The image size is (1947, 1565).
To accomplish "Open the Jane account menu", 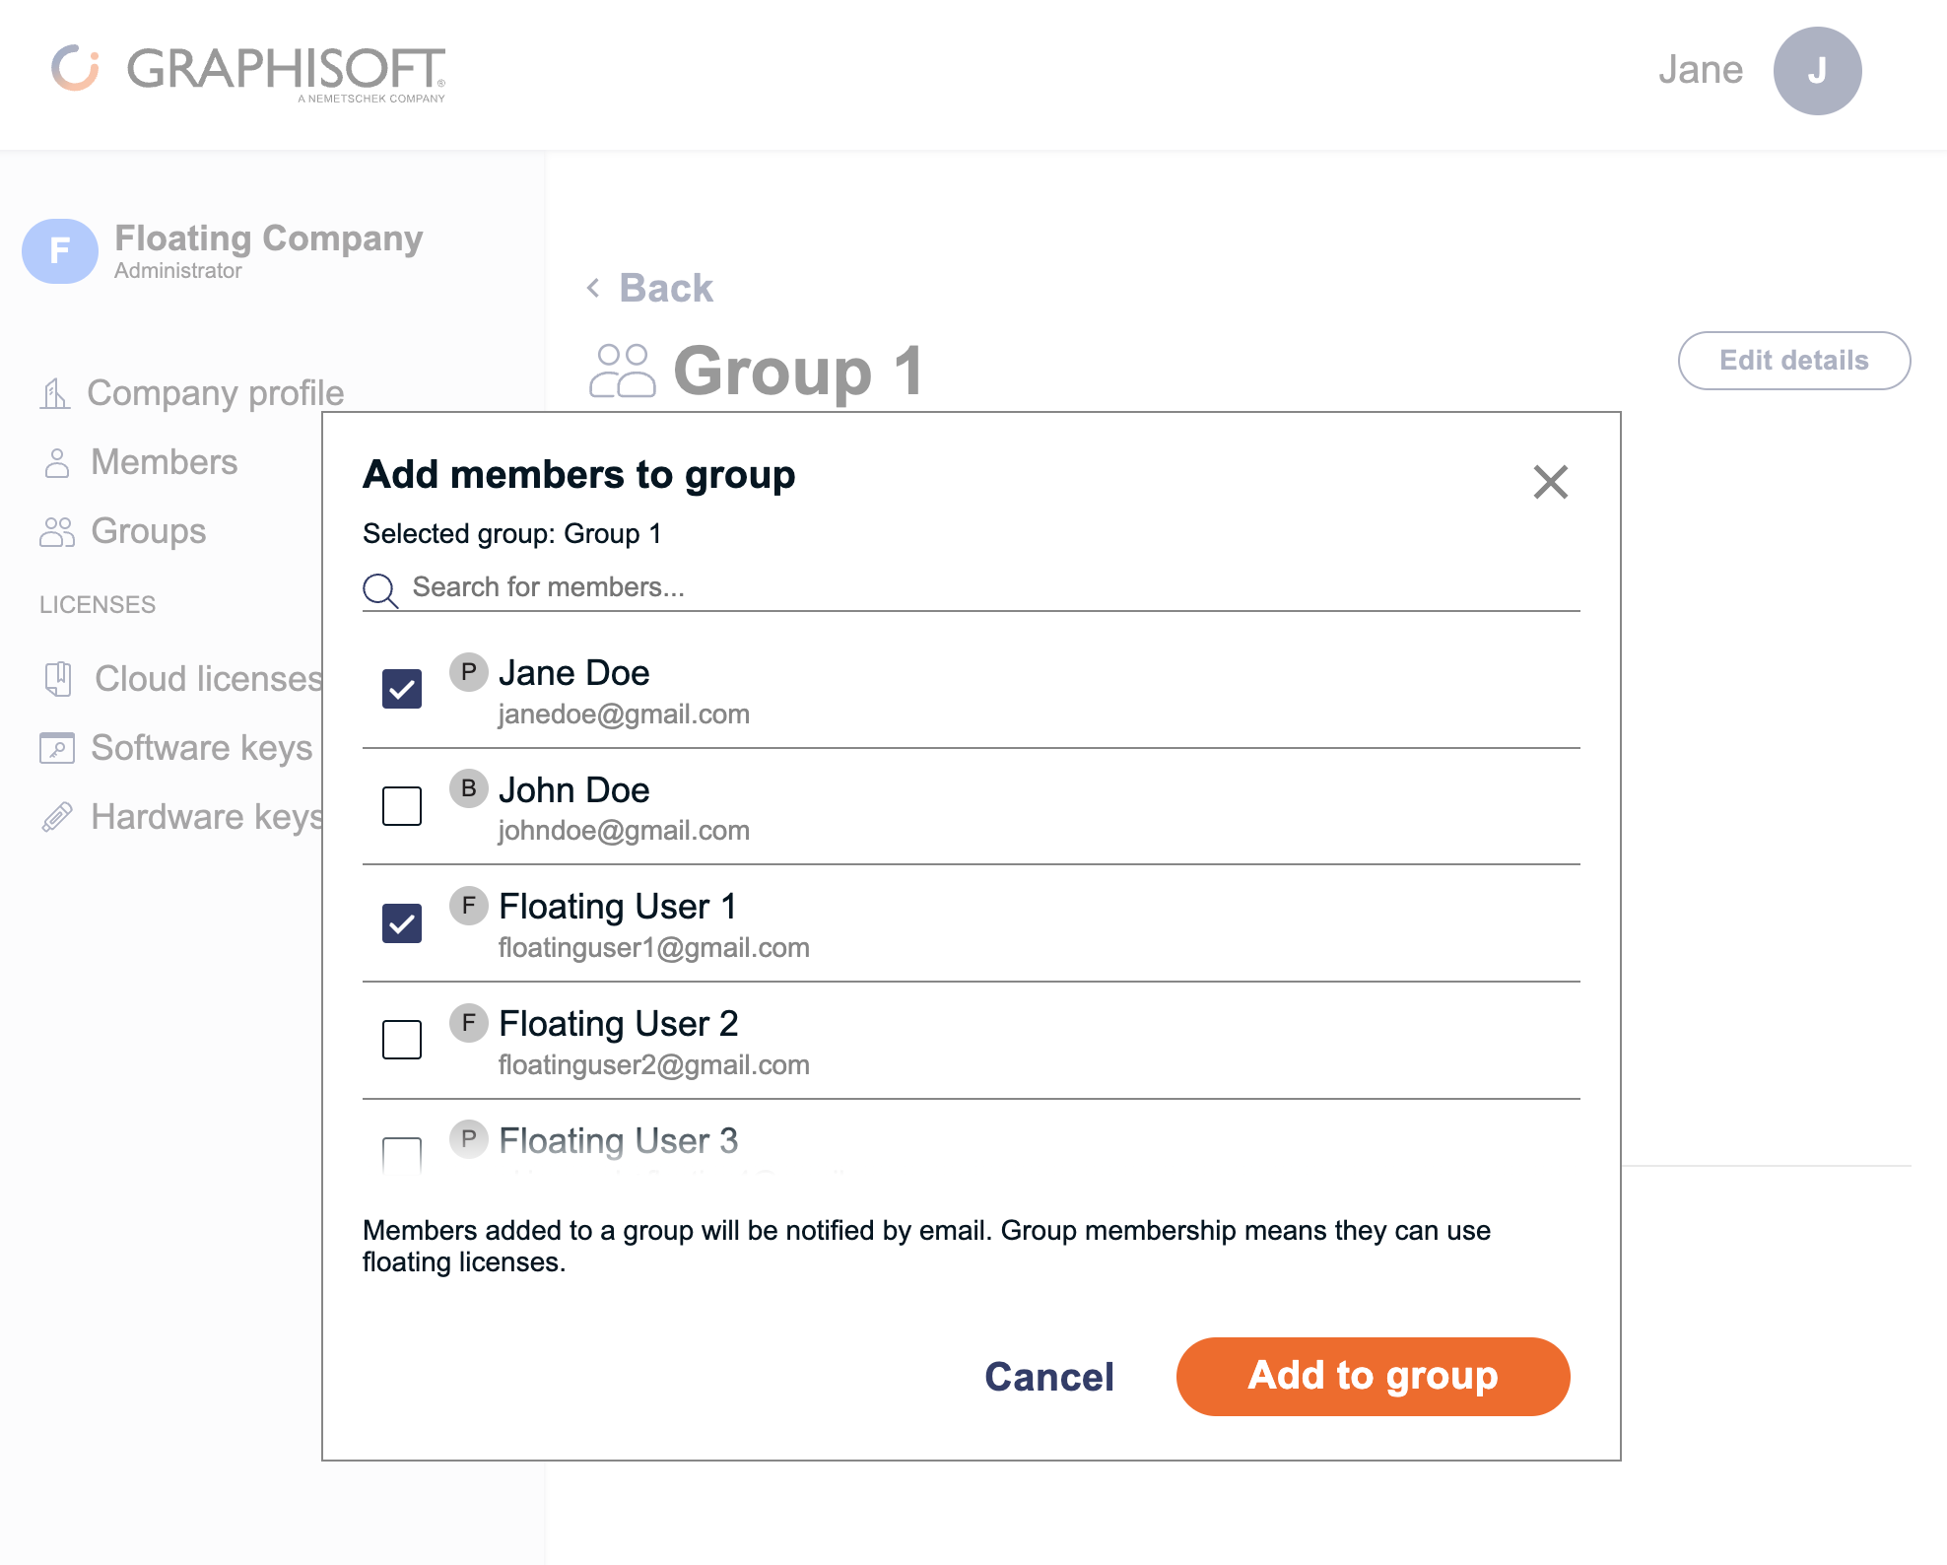I will pyautogui.click(x=1816, y=70).
